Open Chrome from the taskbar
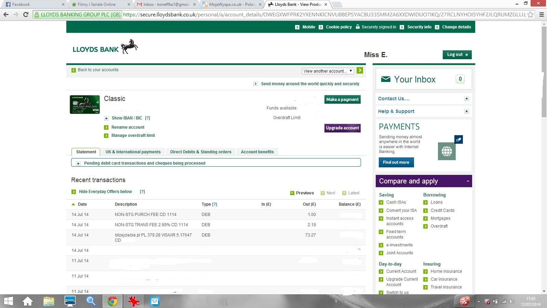This screenshot has height=308, width=547. pyautogui.click(x=112, y=301)
